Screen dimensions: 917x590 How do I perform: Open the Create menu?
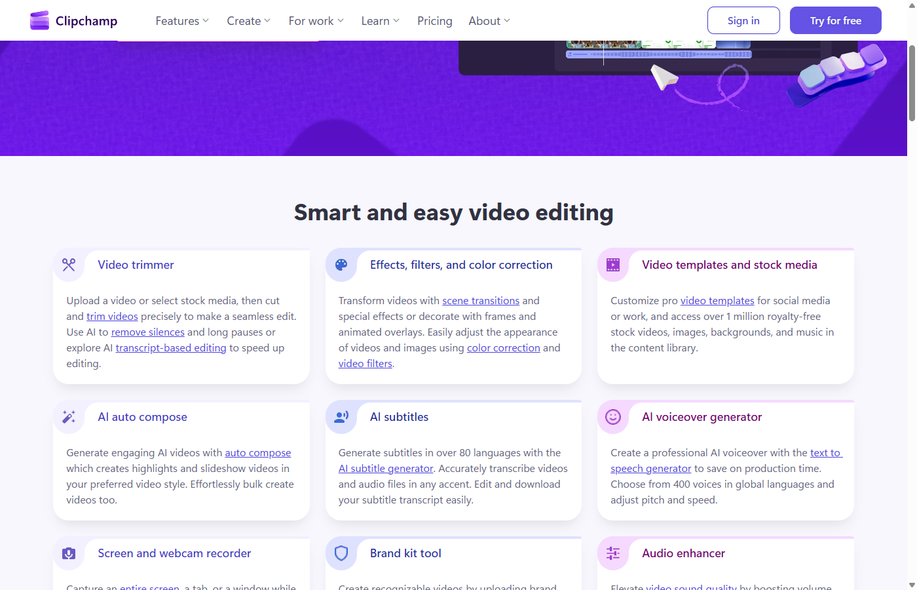point(248,20)
